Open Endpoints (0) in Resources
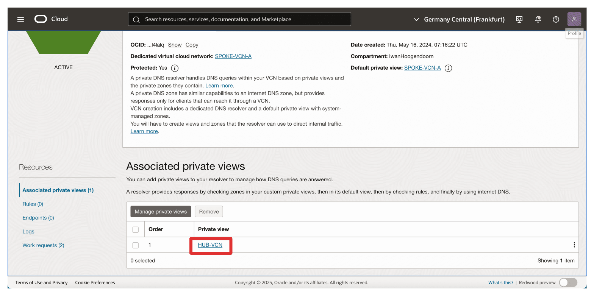Image resolution: width=594 pixels, height=296 pixels. point(38,218)
